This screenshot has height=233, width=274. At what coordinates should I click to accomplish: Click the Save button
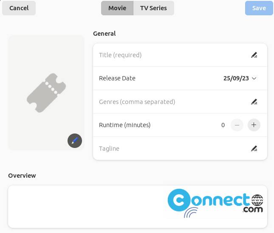coord(259,8)
